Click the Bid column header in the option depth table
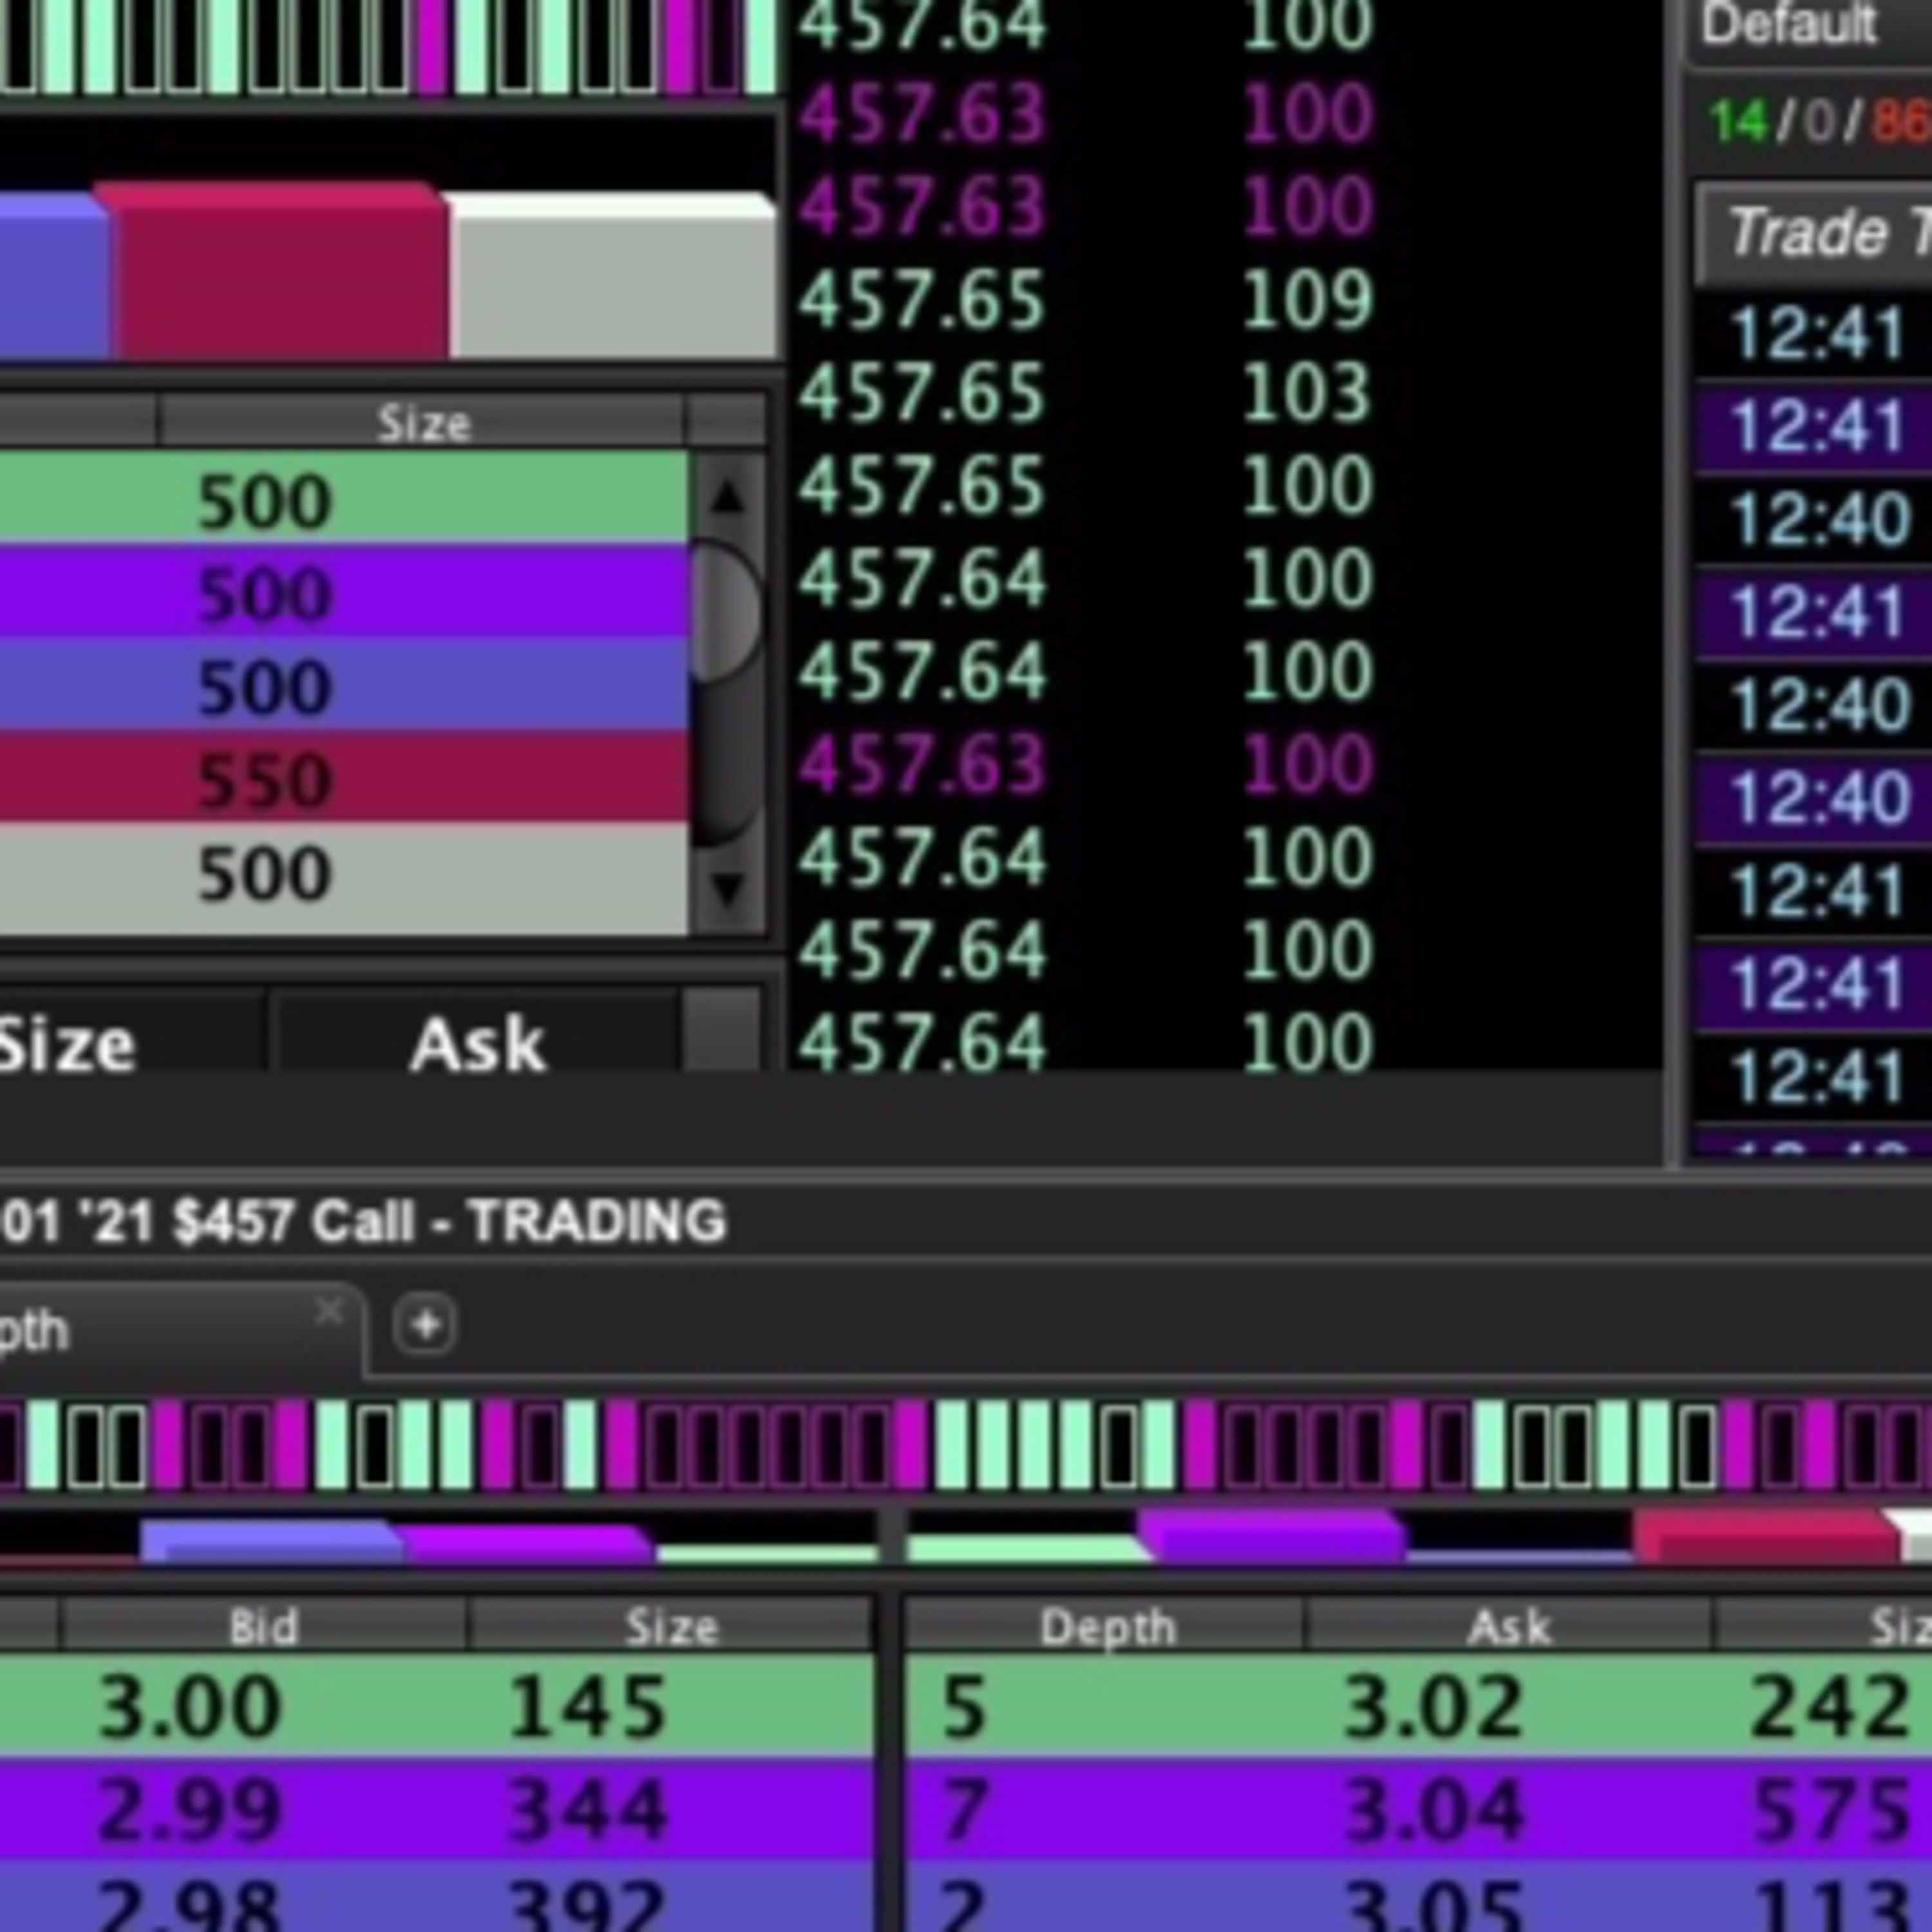The image size is (1932, 1932). tap(264, 1627)
